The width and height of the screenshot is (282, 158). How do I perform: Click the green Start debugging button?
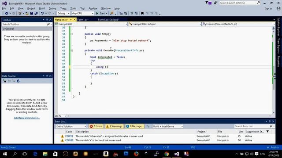click(x=100, y=14)
